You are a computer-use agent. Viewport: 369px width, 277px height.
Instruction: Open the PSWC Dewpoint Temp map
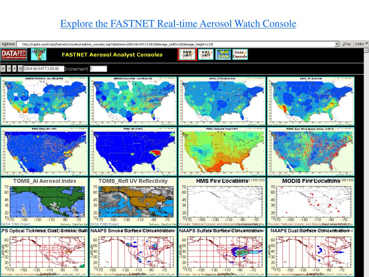click(x=222, y=152)
